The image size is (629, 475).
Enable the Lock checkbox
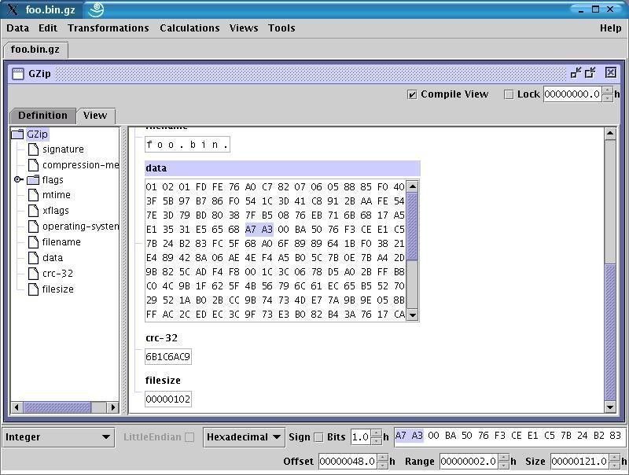click(x=508, y=94)
